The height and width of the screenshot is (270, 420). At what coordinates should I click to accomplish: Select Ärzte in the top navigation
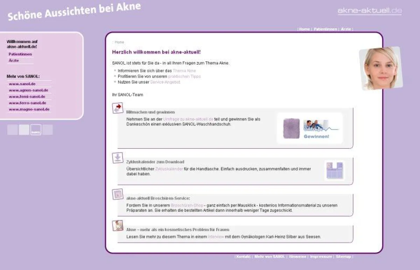(346, 29)
